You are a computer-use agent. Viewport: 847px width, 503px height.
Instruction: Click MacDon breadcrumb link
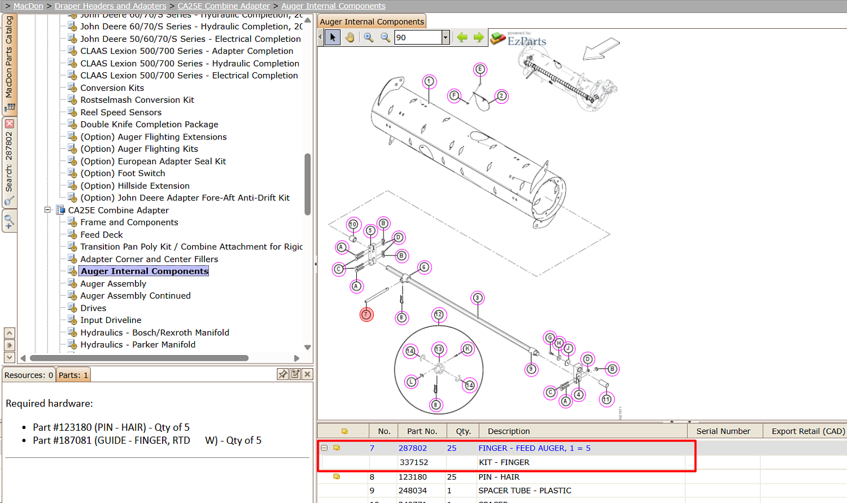(28, 6)
